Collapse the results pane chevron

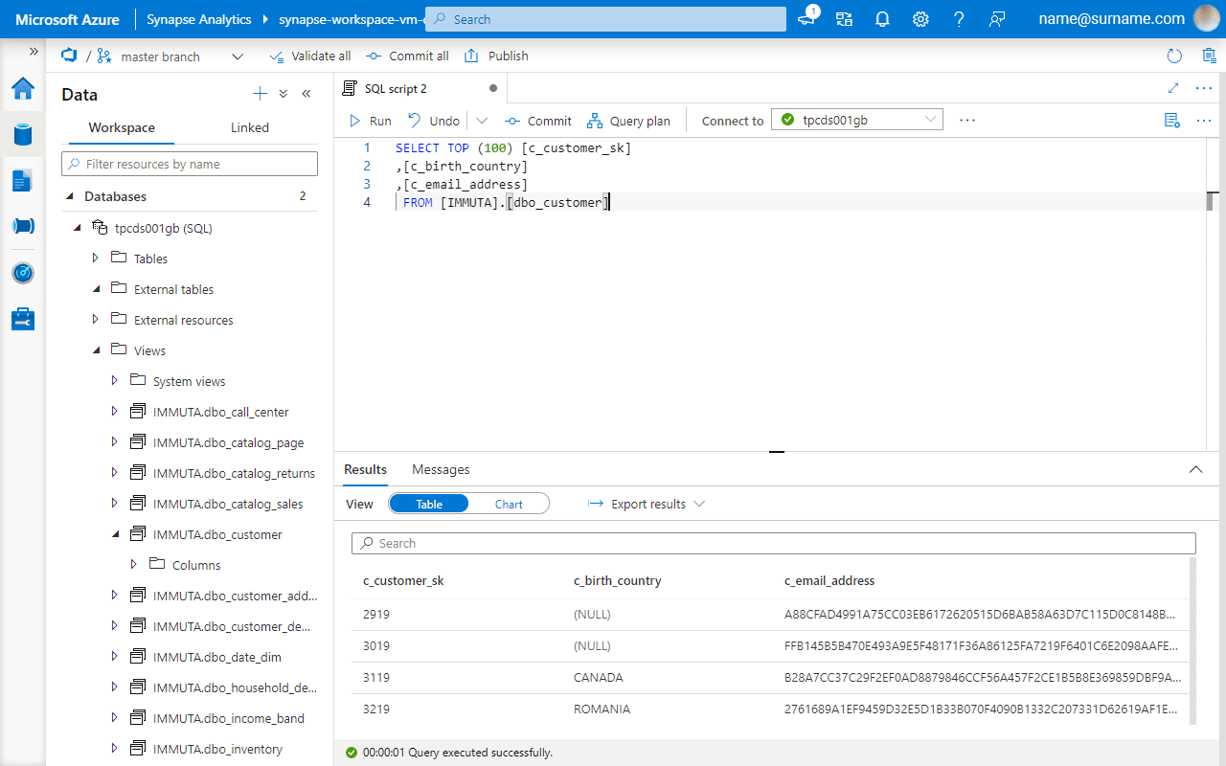point(1195,469)
